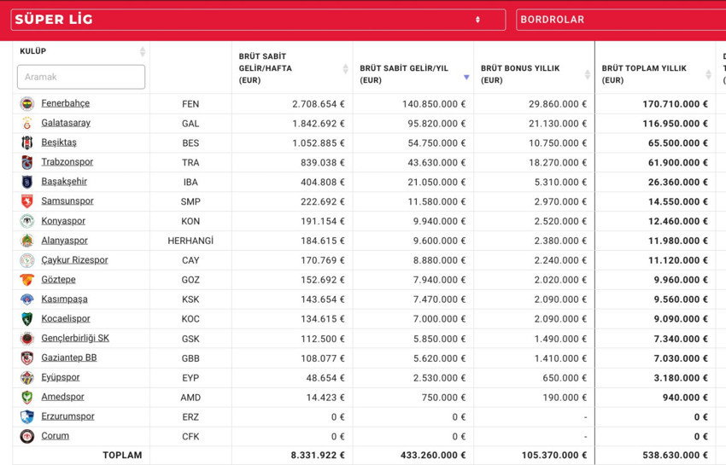Open the Erzurumspor club link
The height and width of the screenshot is (465, 726).
tap(67, 416)
